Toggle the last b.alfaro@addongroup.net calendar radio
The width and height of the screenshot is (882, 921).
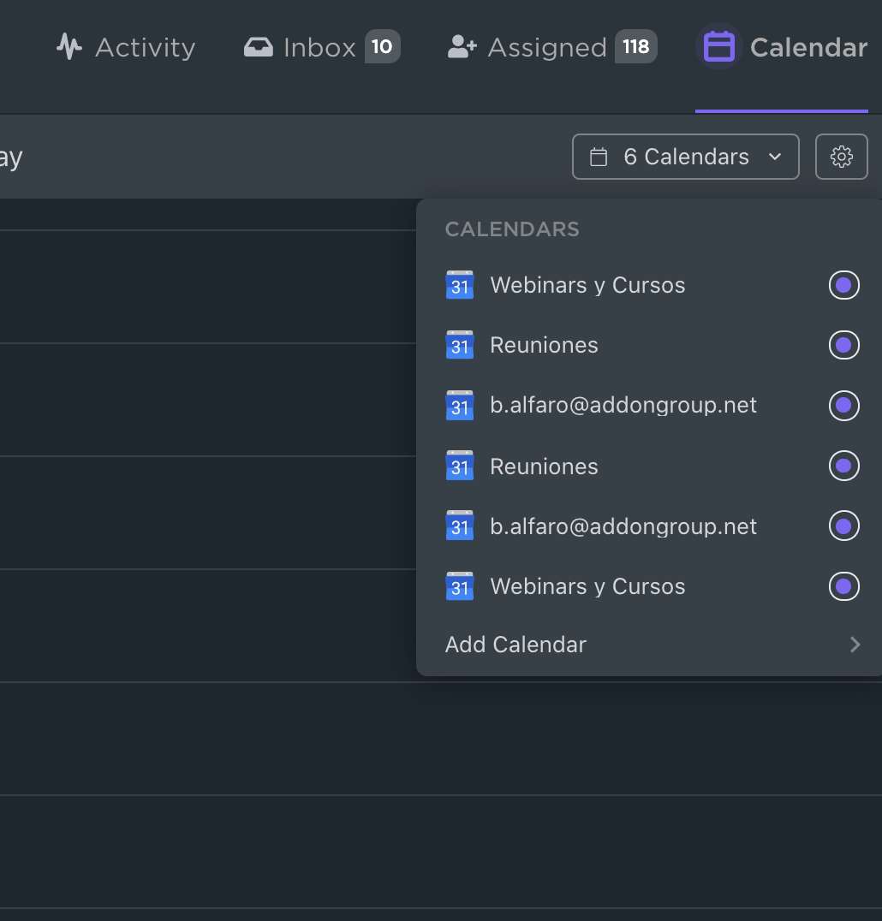coord(843,526)
